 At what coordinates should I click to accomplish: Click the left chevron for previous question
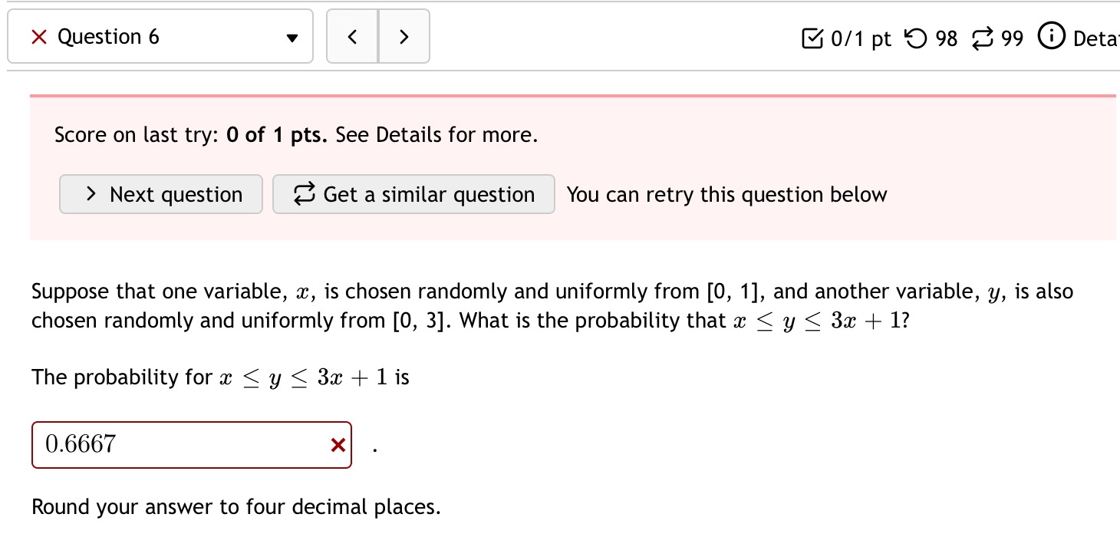(352, 36)
